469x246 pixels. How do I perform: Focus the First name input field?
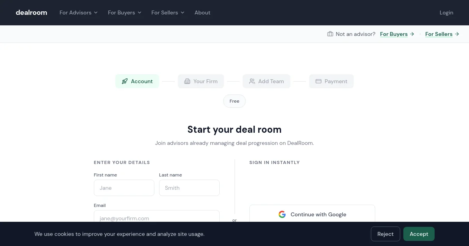124,188
